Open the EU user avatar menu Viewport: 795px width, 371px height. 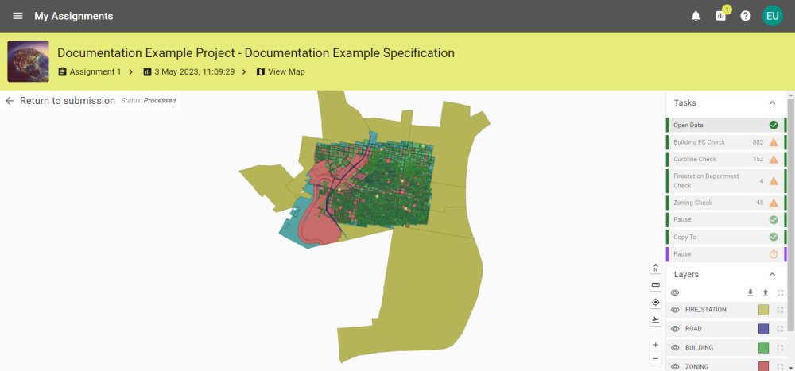pos(772,16)
